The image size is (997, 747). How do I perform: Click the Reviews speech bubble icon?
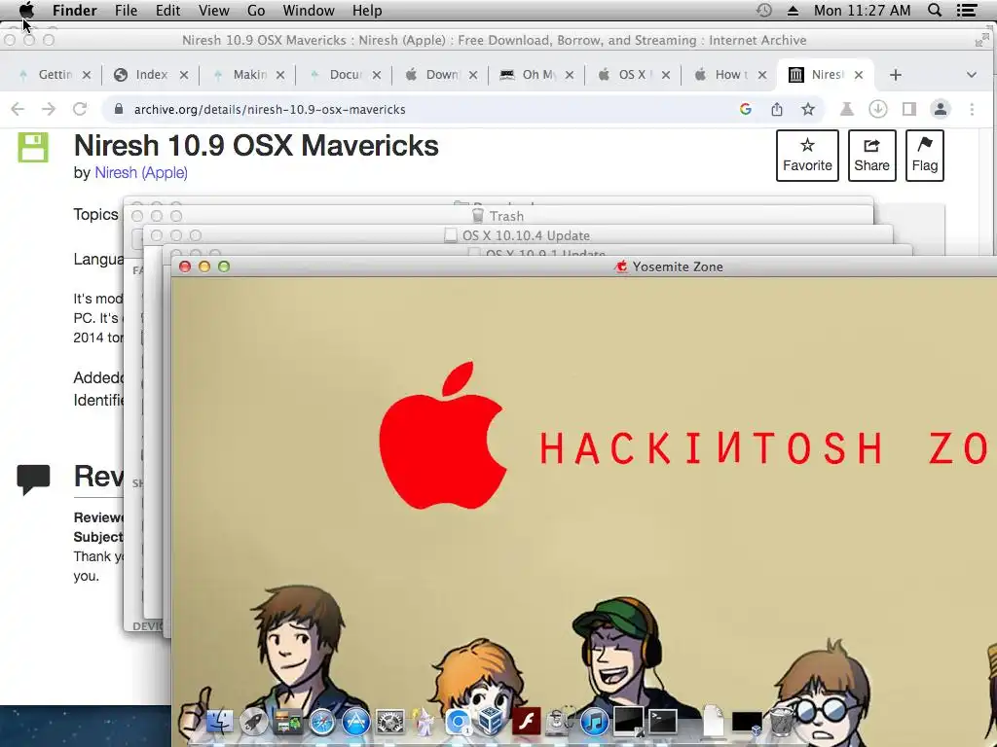pyautogui.click(x=33, y=480)
